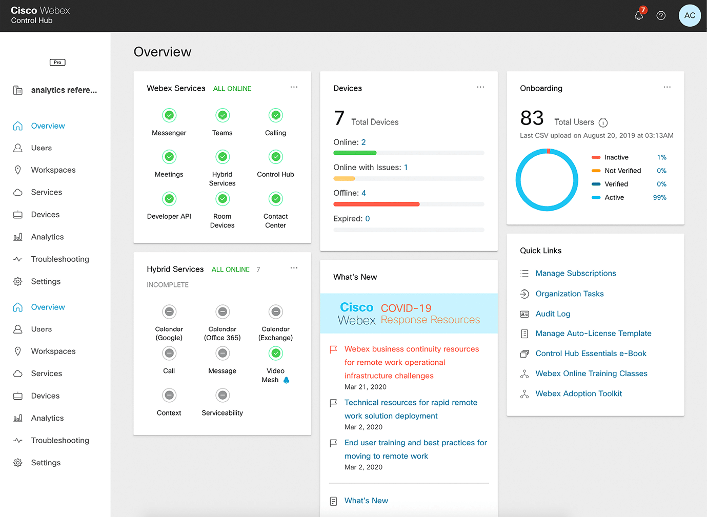The height and width of the screenshot is (517, 707).
Task: Click the list icon beside Manage Subscriptions
Action: click(524, 274)
